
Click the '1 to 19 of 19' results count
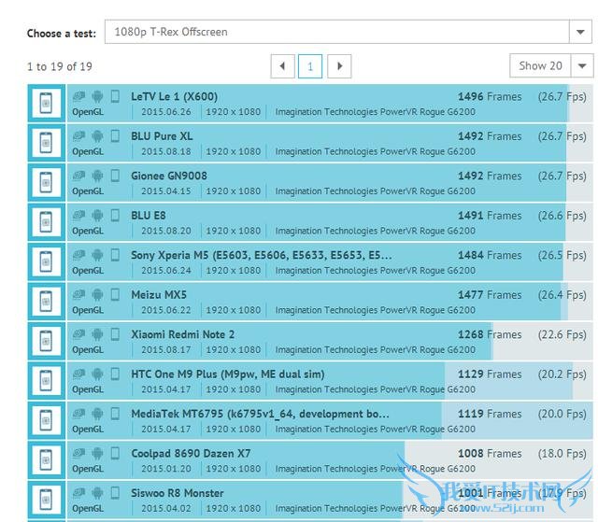[x=60, y=66]
